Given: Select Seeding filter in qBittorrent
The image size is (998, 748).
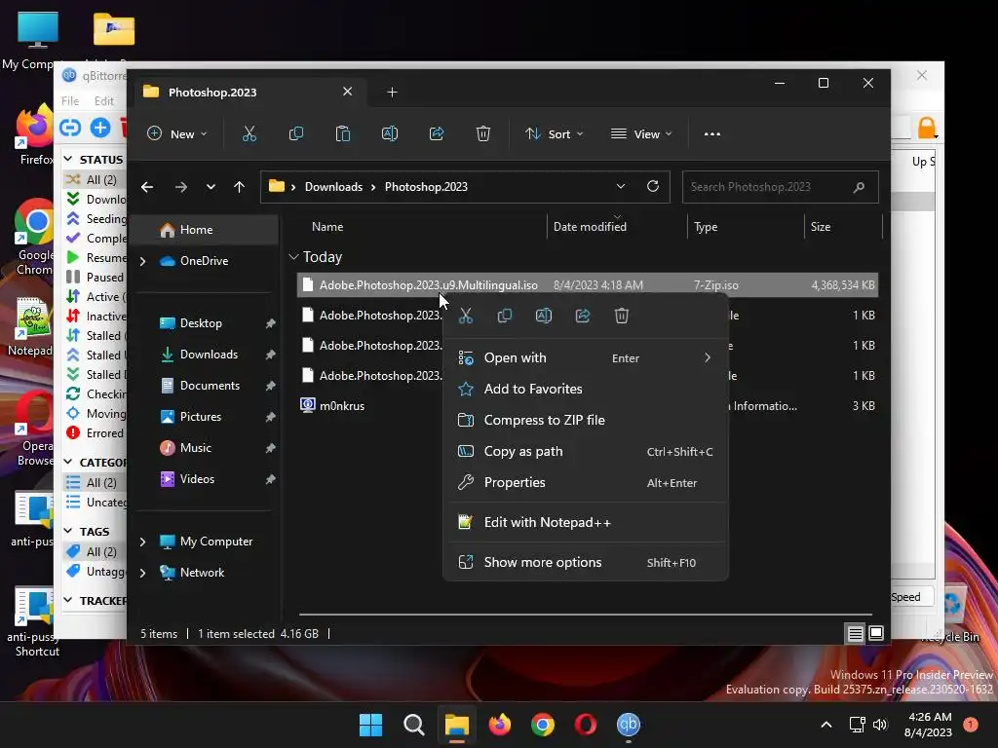Looking at the screenshot, I should 96,219.
